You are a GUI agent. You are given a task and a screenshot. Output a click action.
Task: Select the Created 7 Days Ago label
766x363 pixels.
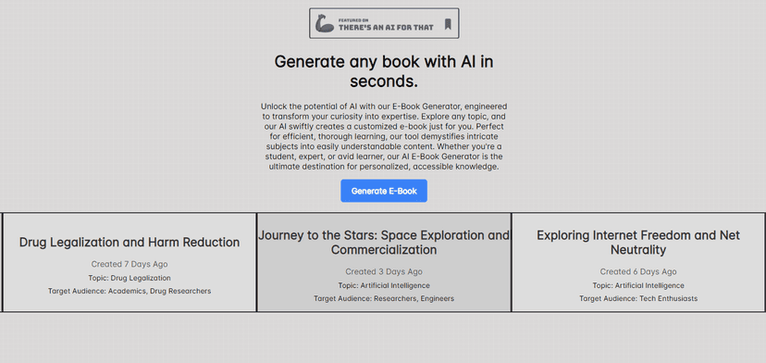click(130, 264)
